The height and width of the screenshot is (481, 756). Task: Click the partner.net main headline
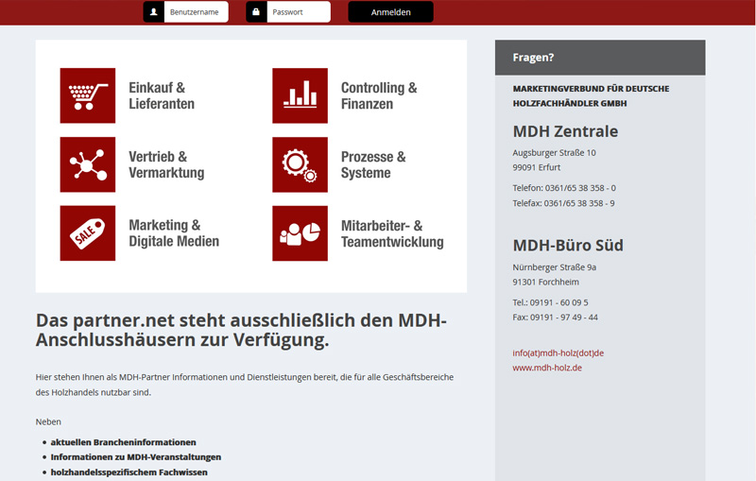click(x=241, y=330)
